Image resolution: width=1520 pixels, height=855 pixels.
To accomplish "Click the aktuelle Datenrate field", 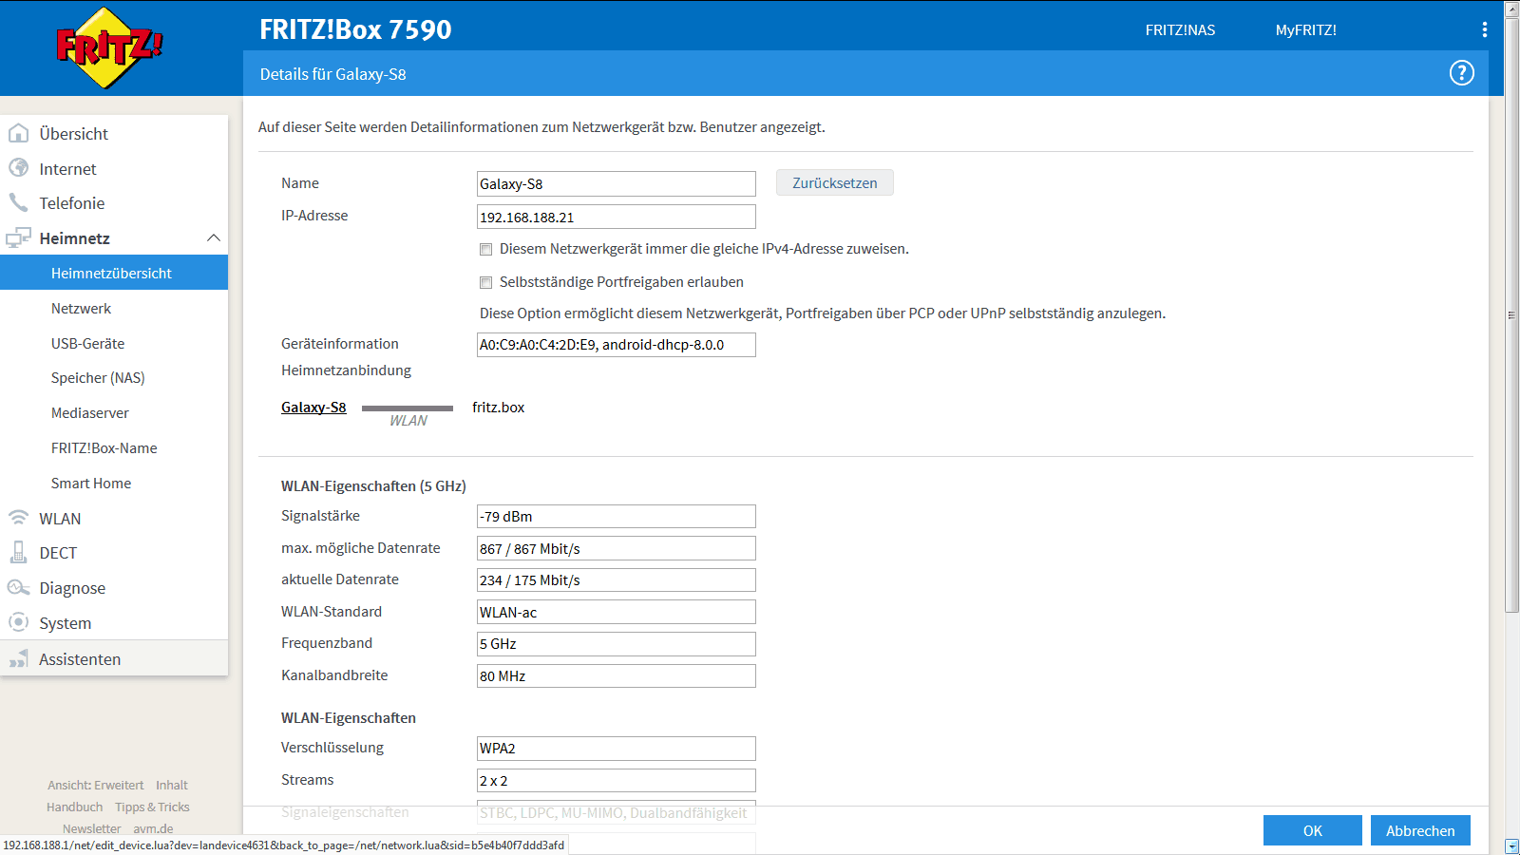I will [616, 579].
